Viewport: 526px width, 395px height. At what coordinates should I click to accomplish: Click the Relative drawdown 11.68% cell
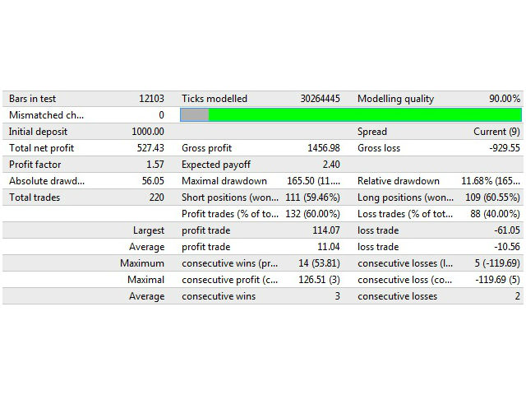(x=491, y=181)
